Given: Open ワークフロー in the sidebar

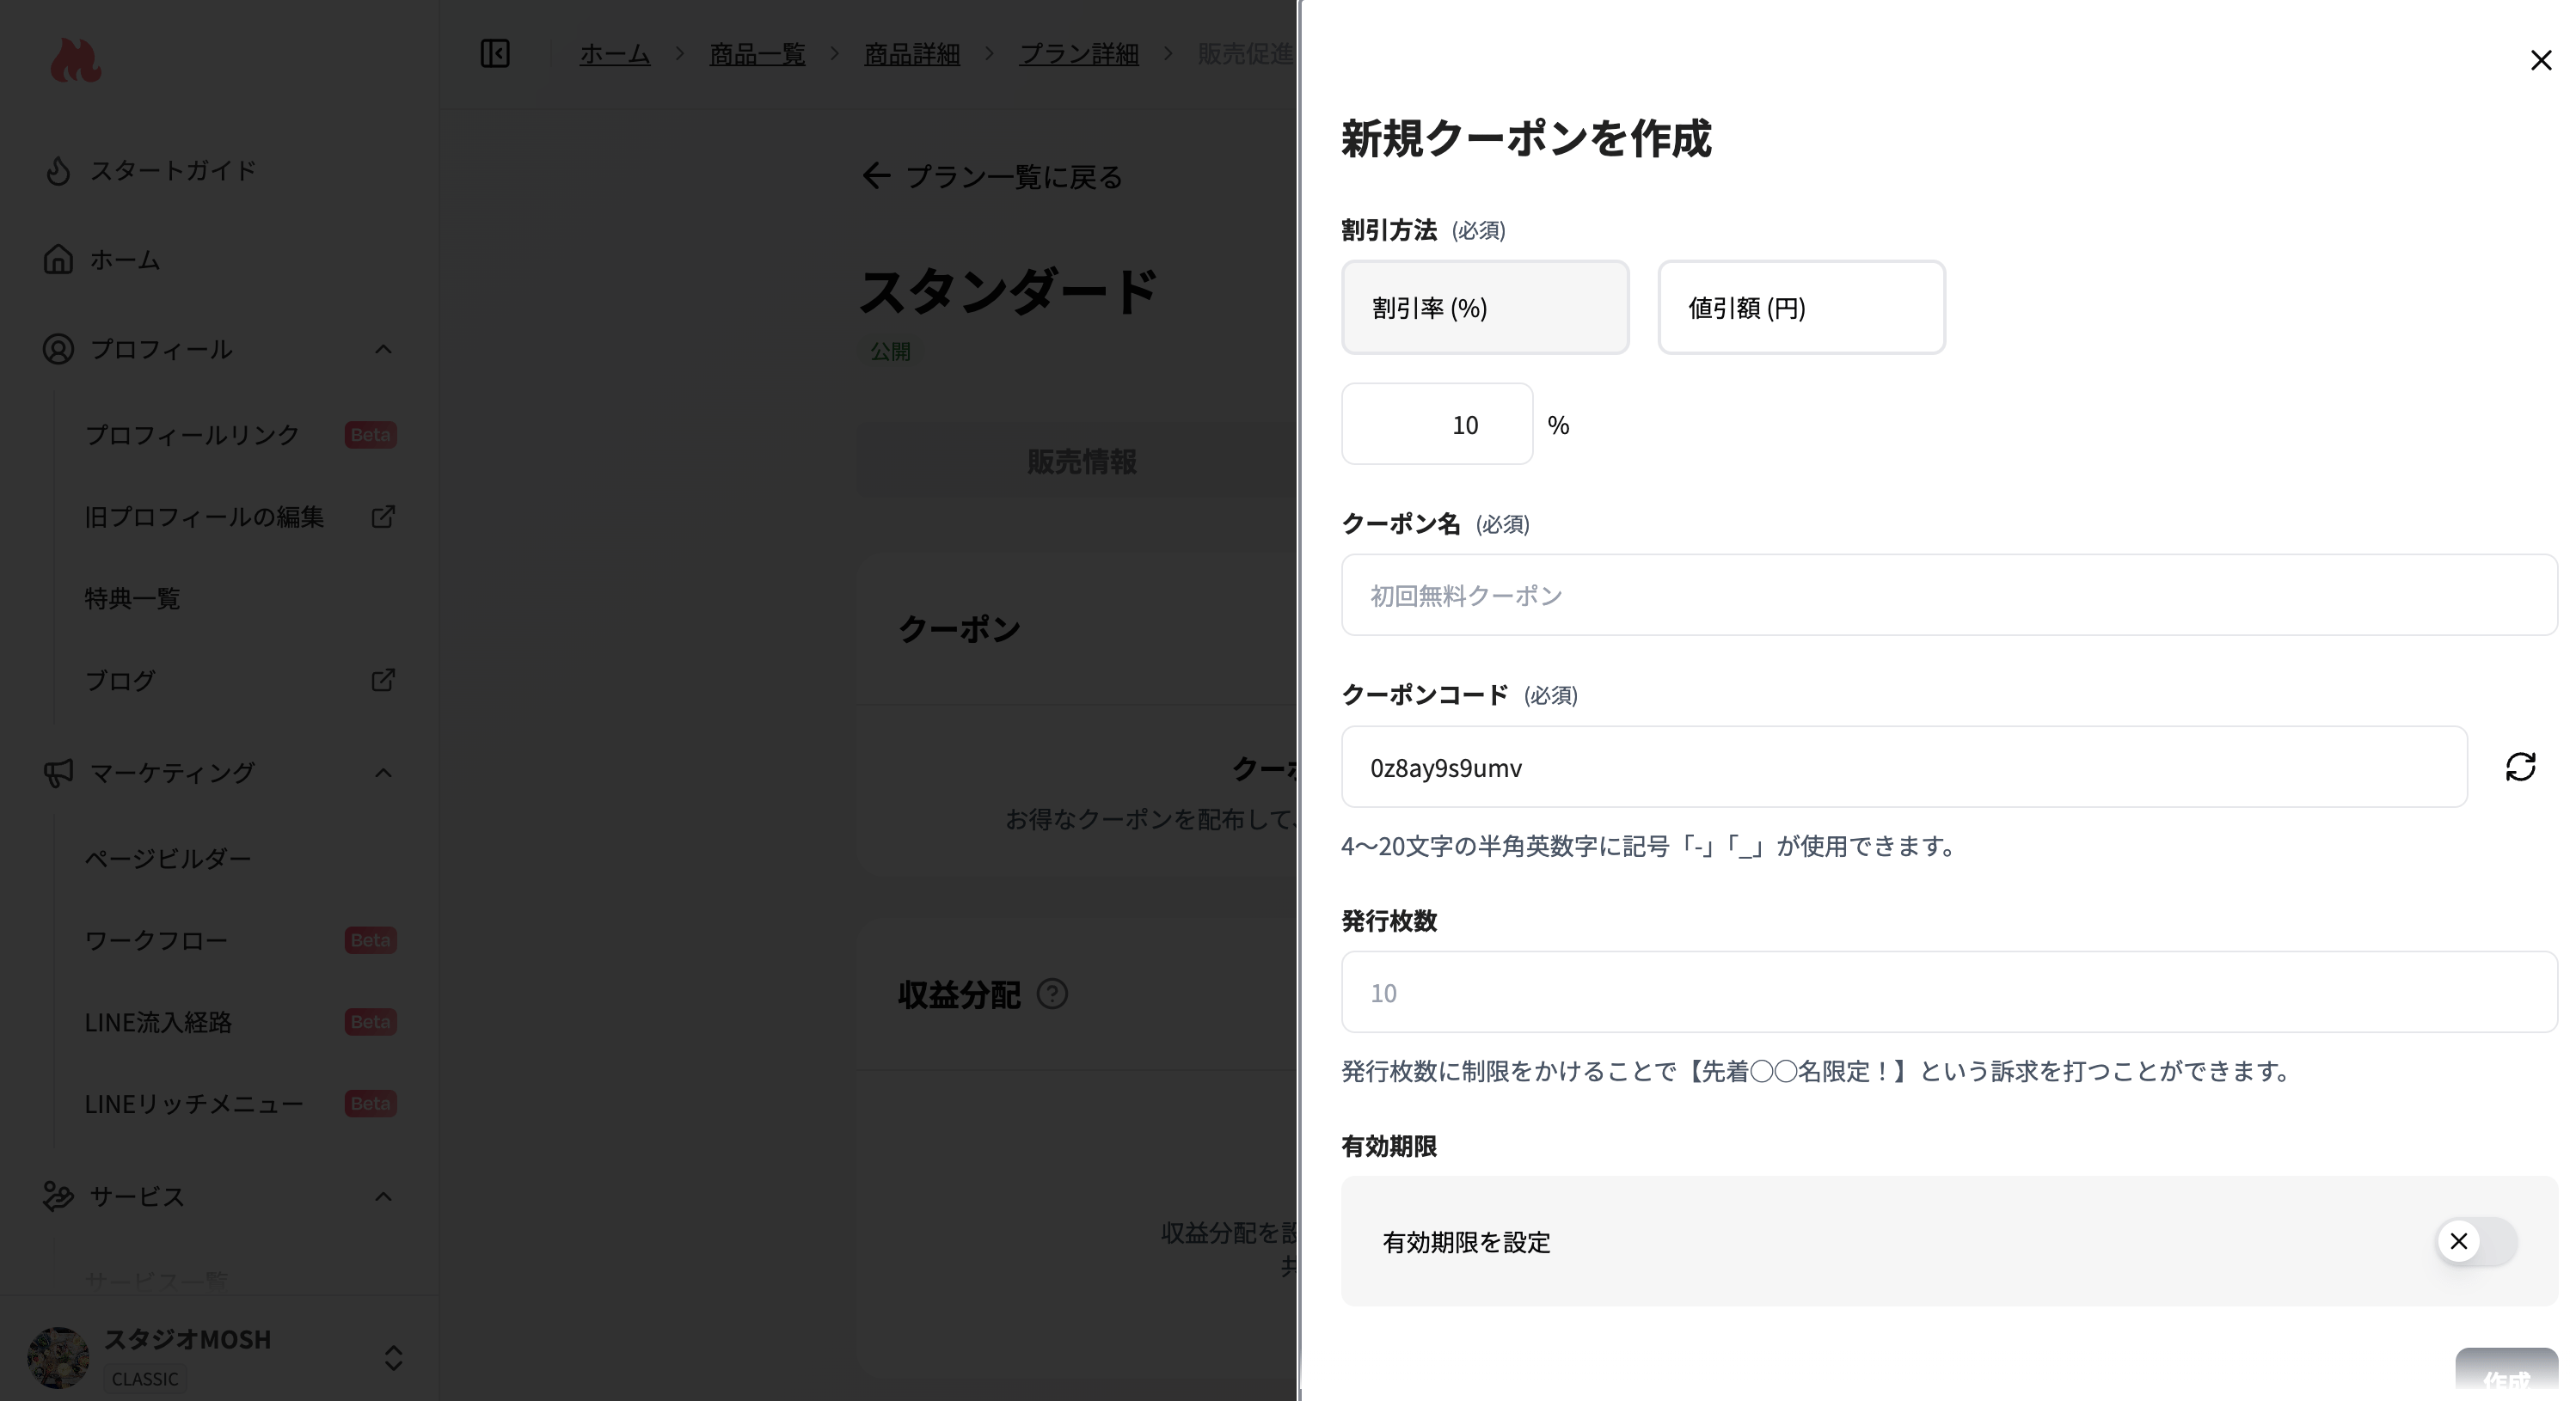Looking at the screenshot, I should [156, 941].
